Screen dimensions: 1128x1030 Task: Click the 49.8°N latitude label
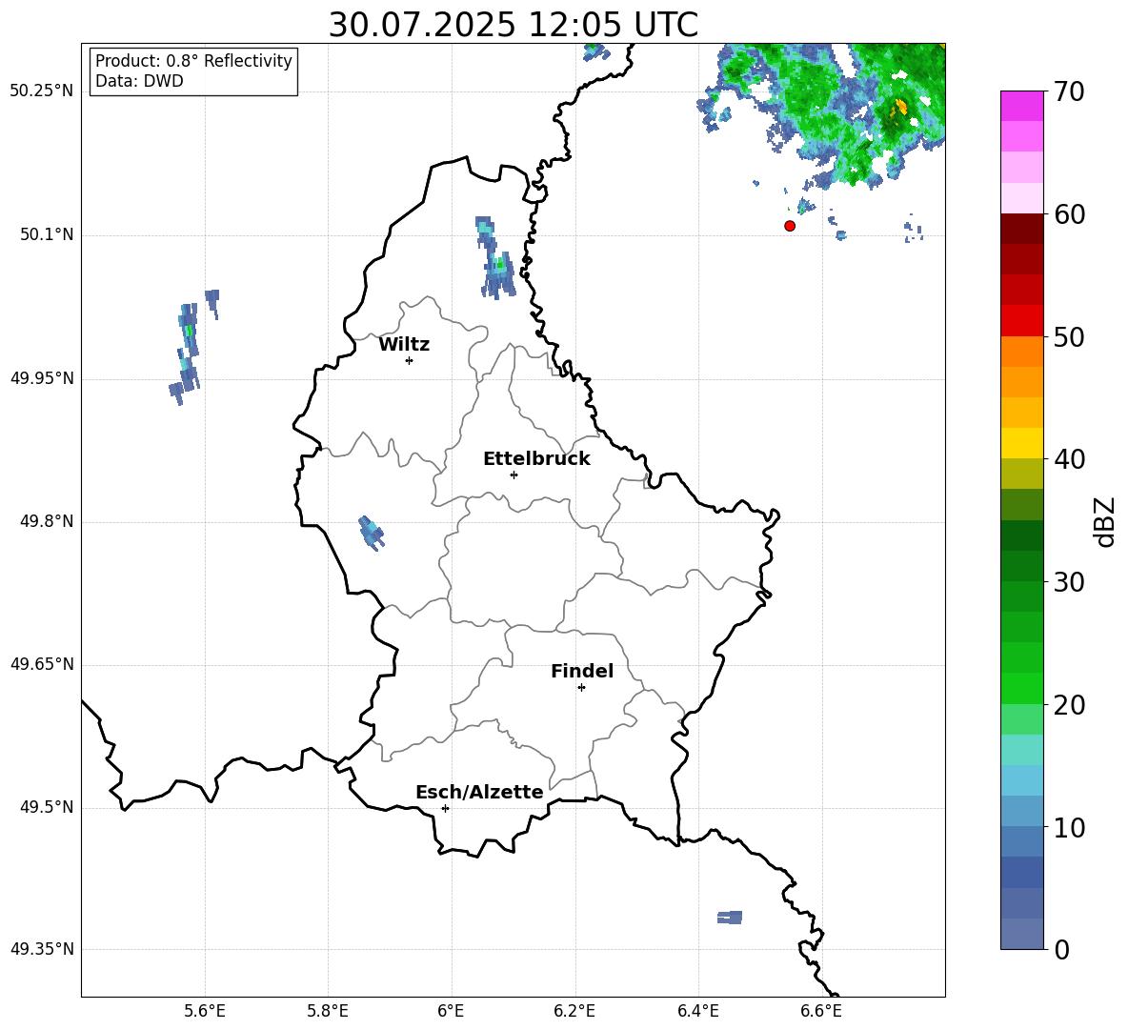click(x=48, y=521)
